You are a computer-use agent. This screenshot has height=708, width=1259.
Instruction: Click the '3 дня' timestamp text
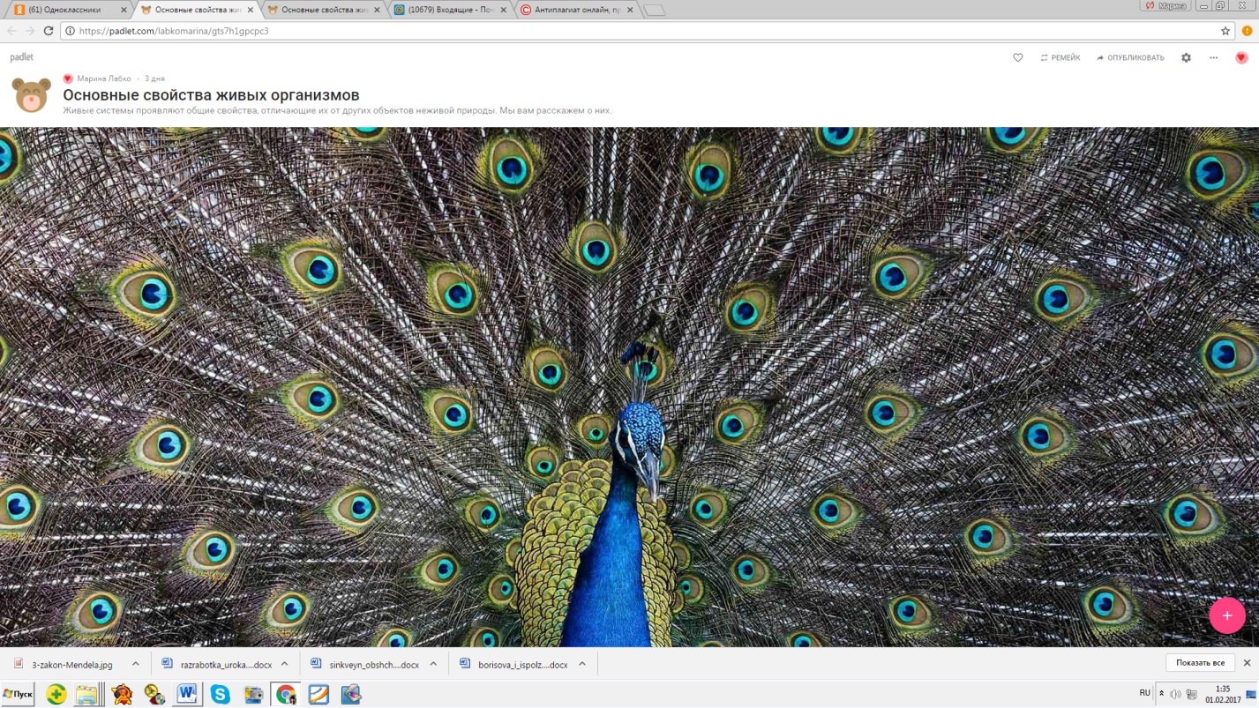click(154, 79)
